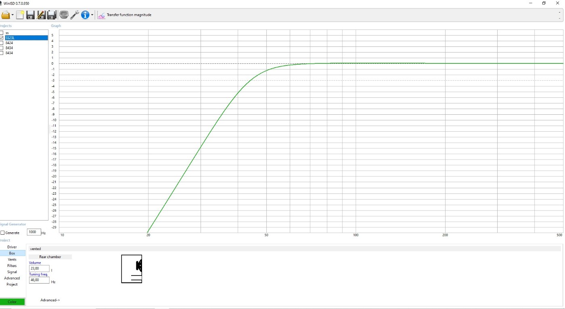Click the Tuning freq. input field
This screenshot has height=309, width=565.
[39, 280]
